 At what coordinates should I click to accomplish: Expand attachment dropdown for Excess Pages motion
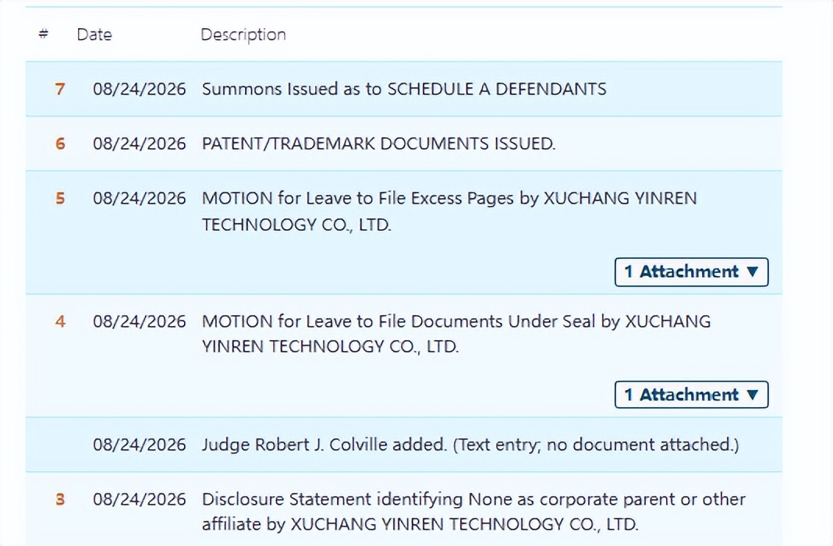[x=691, y=272]
